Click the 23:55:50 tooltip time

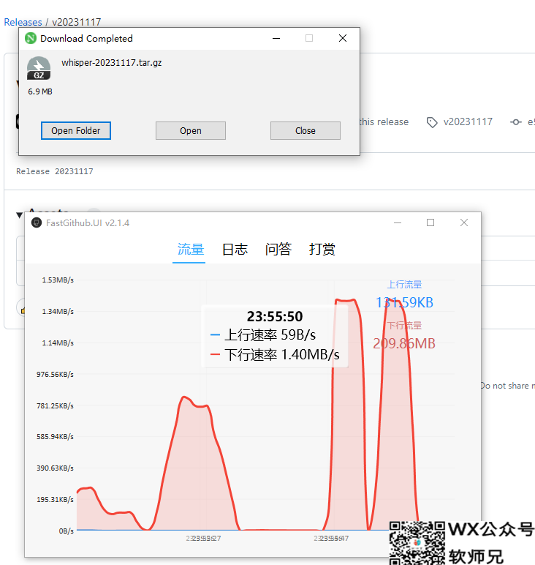tap(275, 316)
